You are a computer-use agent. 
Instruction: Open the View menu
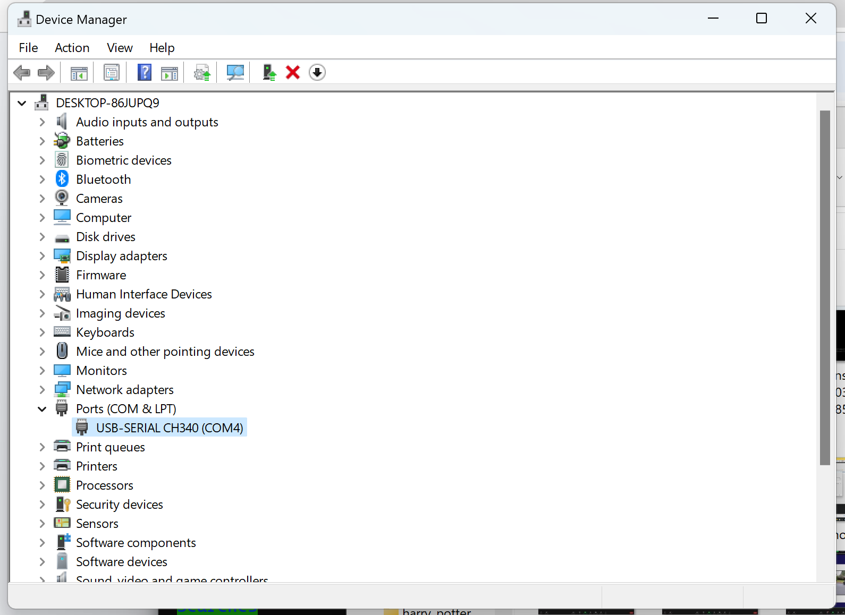[x=120, y=48]
